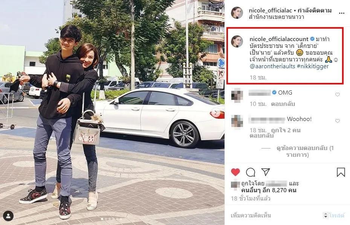Open the @aarontheriaults mention link
The width and height of the screenshot is (350, 225).
272,66
